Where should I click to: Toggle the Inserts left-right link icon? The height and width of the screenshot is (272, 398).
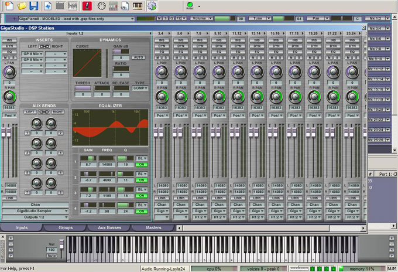coord(44,46)
